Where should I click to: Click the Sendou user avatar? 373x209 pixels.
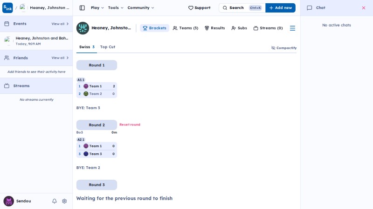pyautogui.click(x=9, y=201)
